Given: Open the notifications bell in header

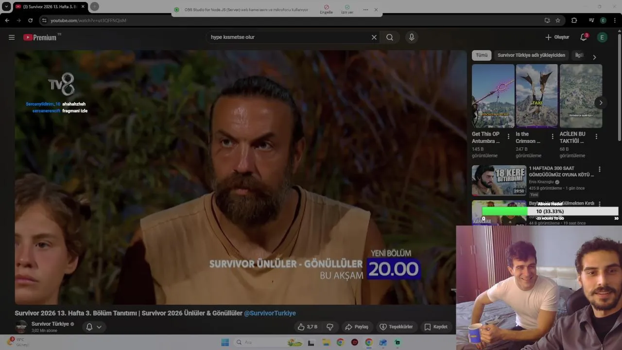Looking at the screenshot, I should point(584,37).
